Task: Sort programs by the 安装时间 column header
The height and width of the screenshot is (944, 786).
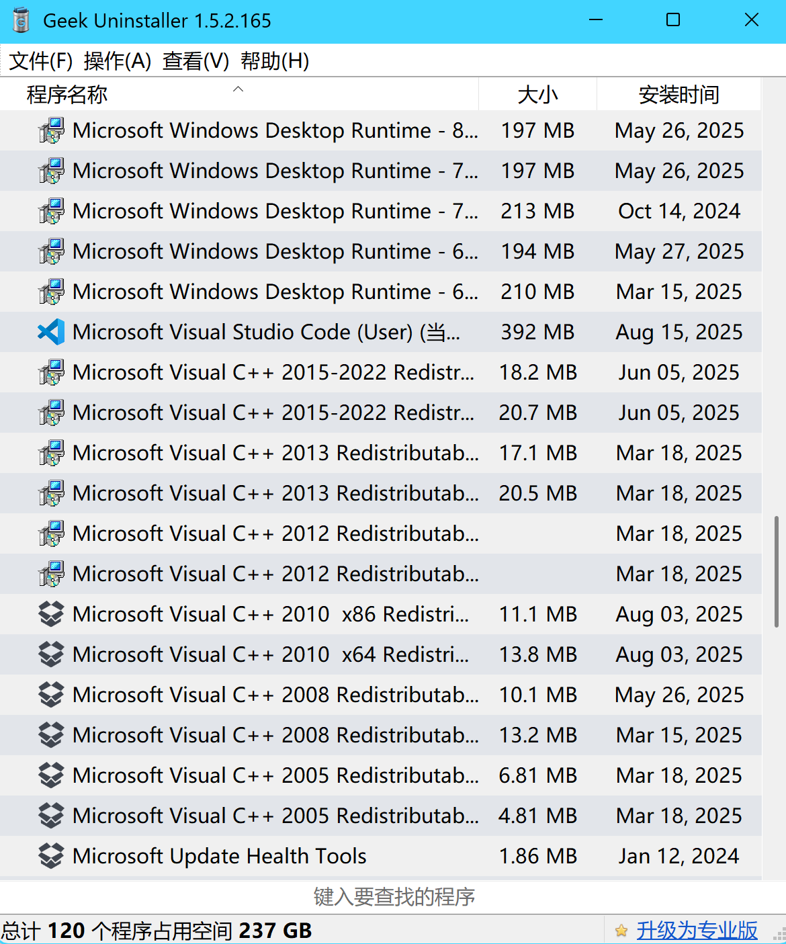Action: (x=679, y=95)
